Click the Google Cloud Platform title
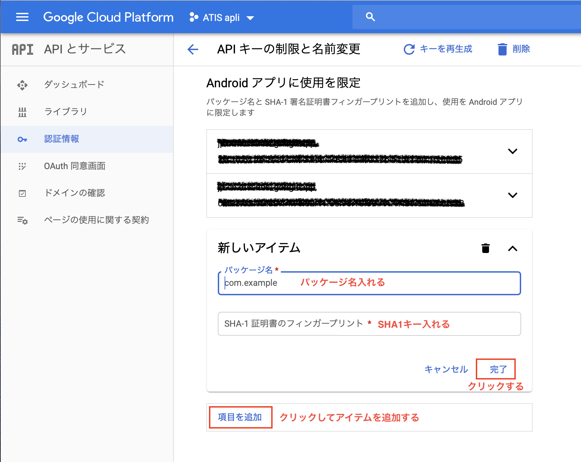 tap(109, 17)
